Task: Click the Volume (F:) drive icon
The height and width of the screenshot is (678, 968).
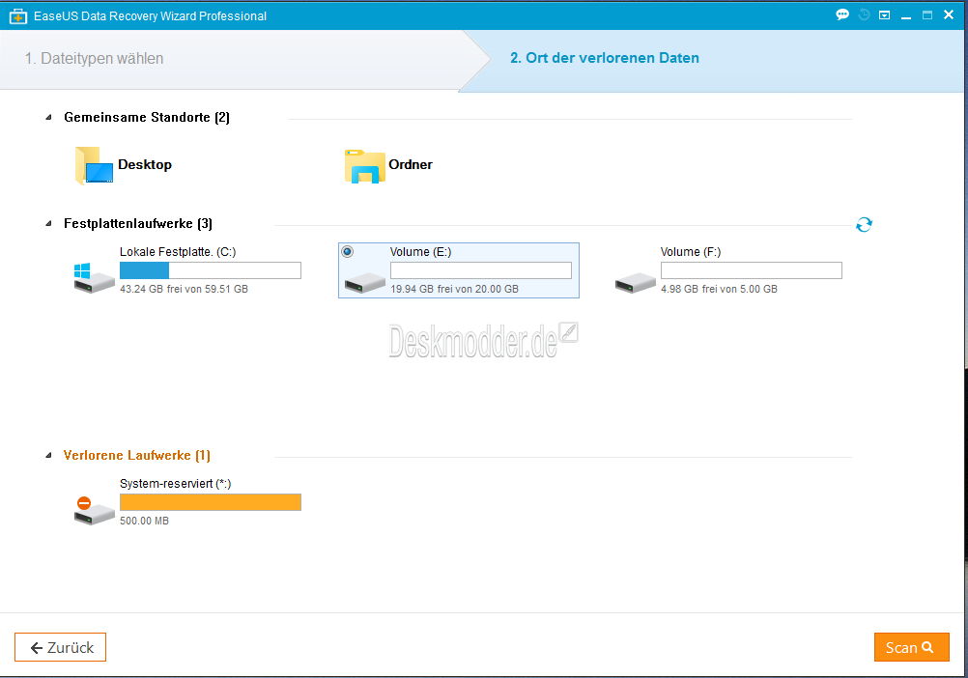Action: [x=635, y=283]
